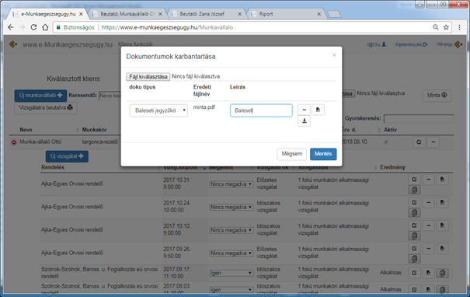Click the Kijelentkezés logout link
The image size is (470, 297).
pyautogui.click(x=411, y=44)
